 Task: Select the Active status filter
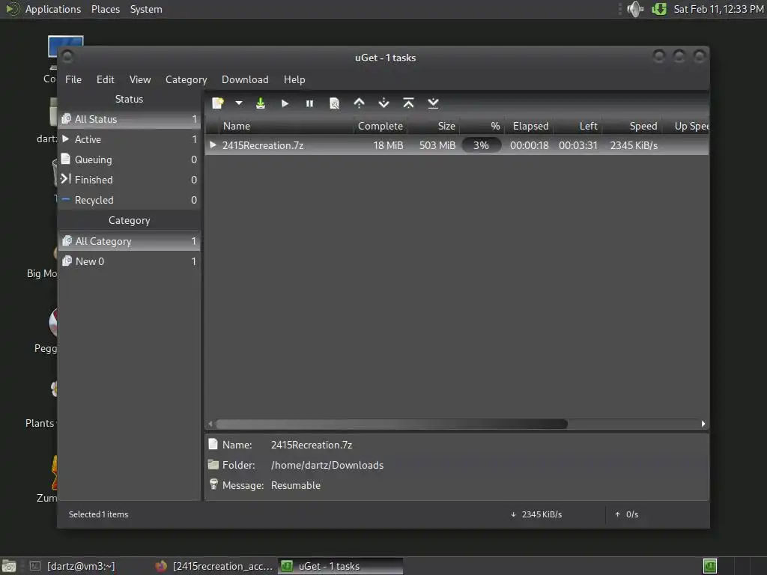point(130,139)
